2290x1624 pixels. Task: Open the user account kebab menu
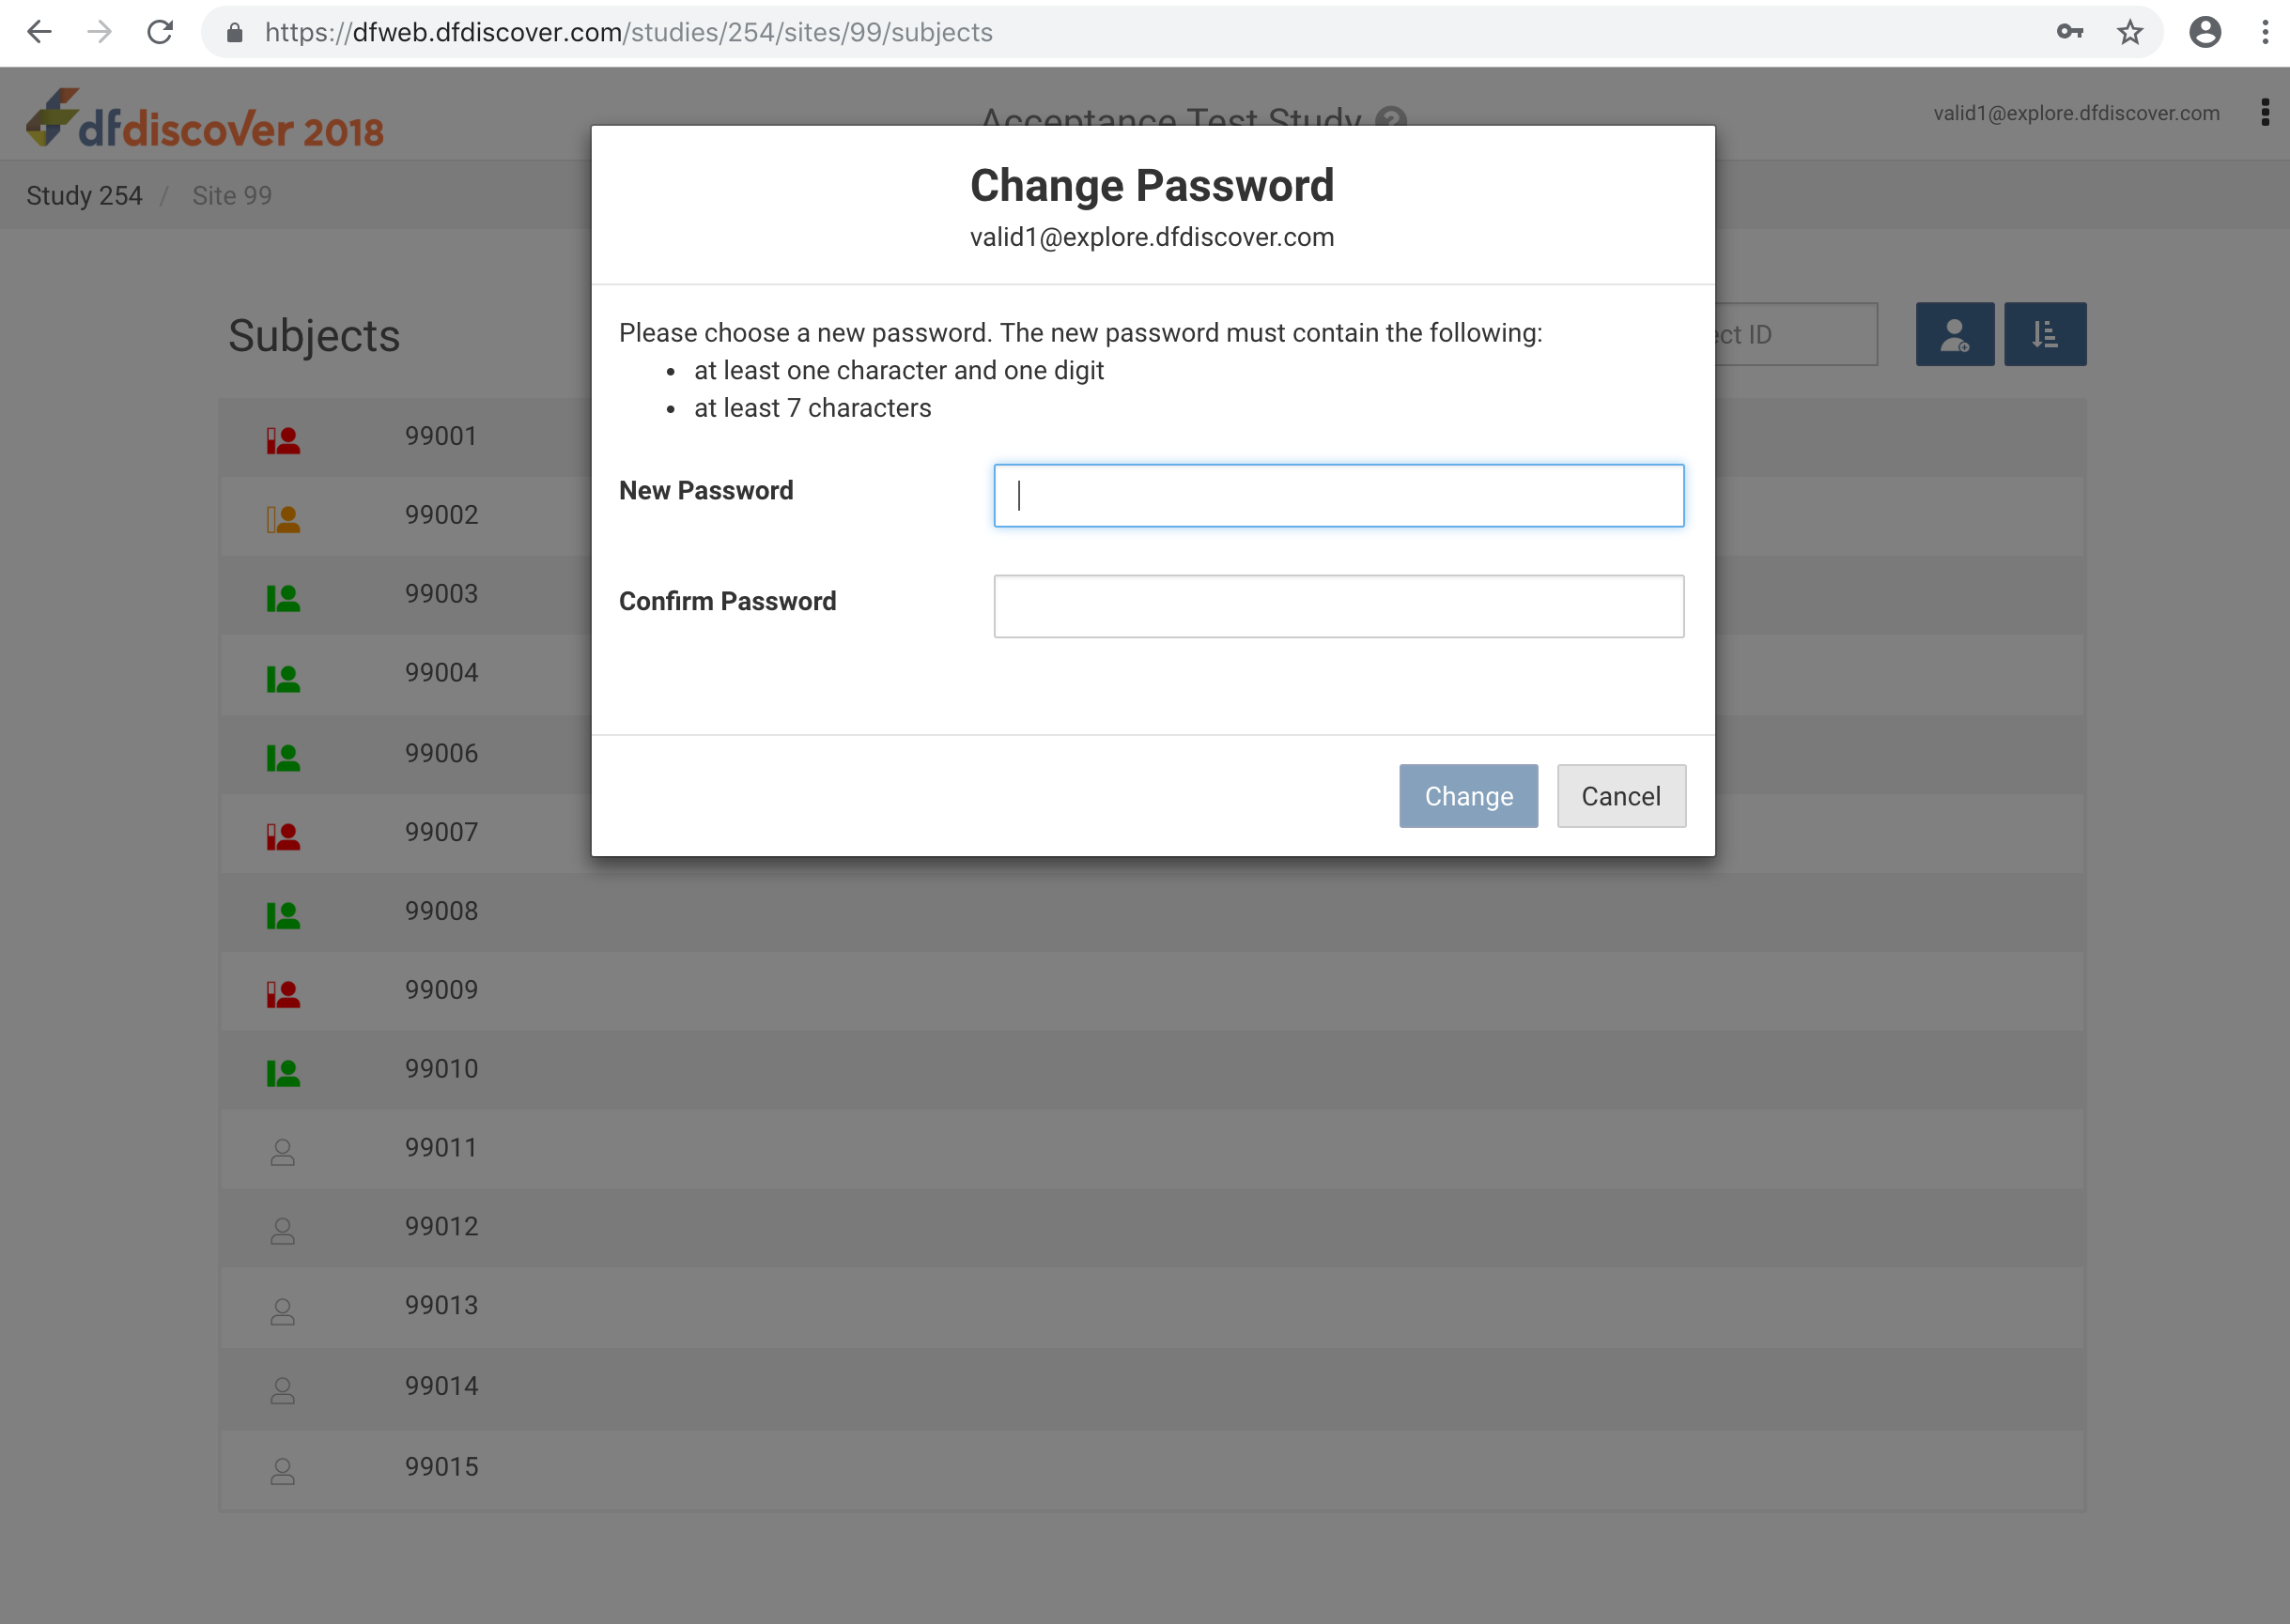2264,113
